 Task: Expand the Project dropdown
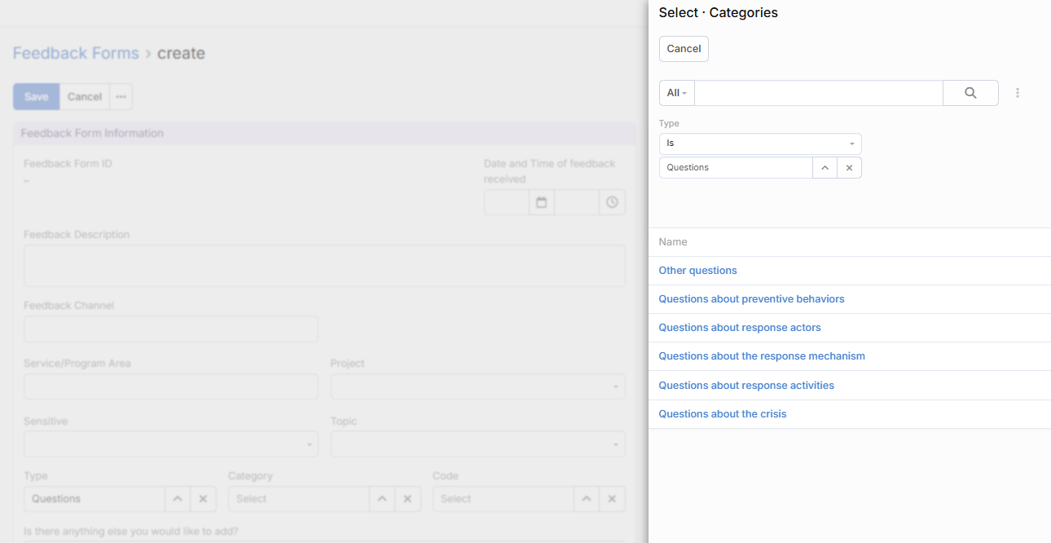[x=477, y=386]
